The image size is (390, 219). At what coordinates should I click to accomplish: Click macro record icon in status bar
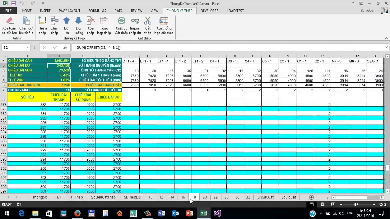19,204
